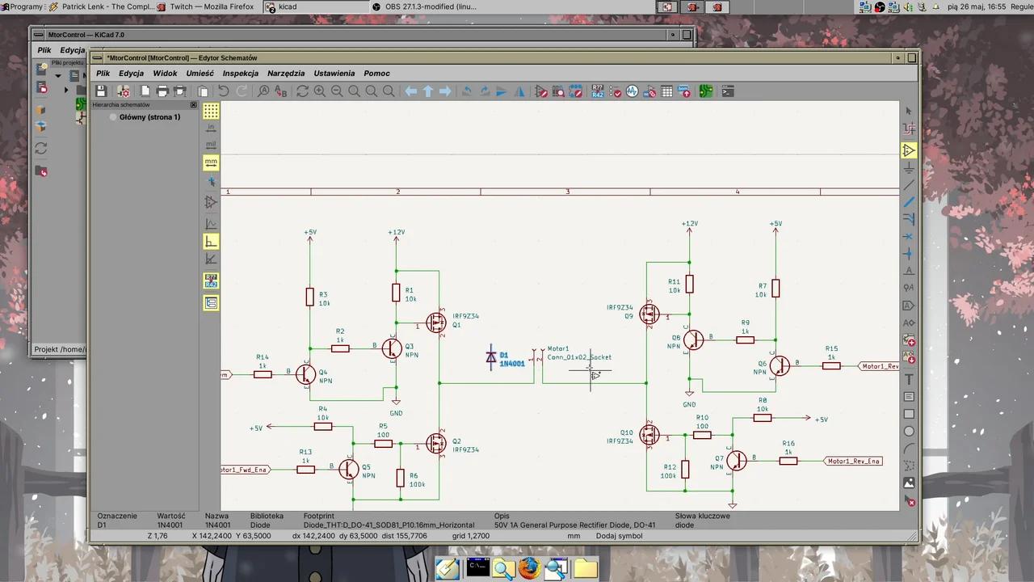This screenshot has height=582, width=1034.
Task: Open the Plik menu in the schematic editor
Action: (x=103, y=73)
